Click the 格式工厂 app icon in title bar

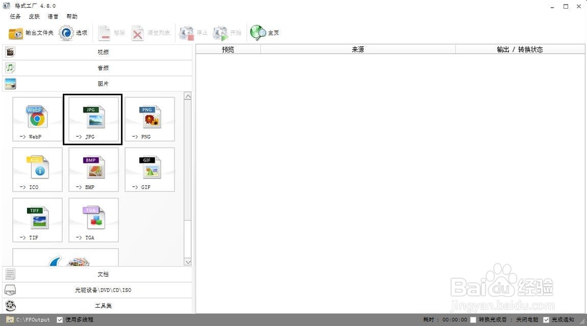(x=6, y=6)
